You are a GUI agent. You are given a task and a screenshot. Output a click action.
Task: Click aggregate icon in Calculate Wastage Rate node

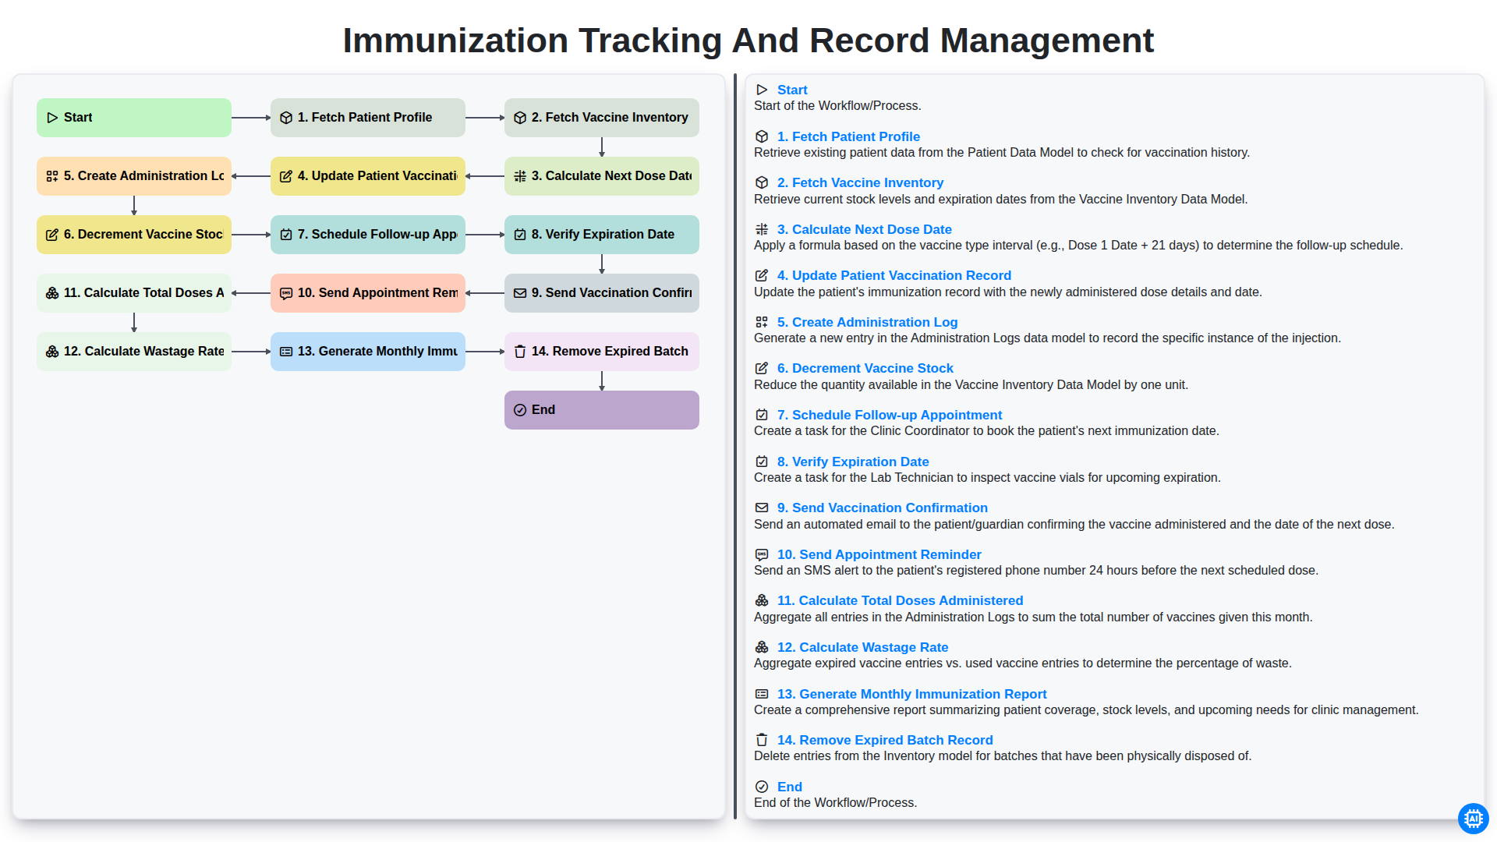(52, 352)
